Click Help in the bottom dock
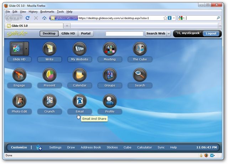Screen dimensions: 228x164 pos(173,147)
